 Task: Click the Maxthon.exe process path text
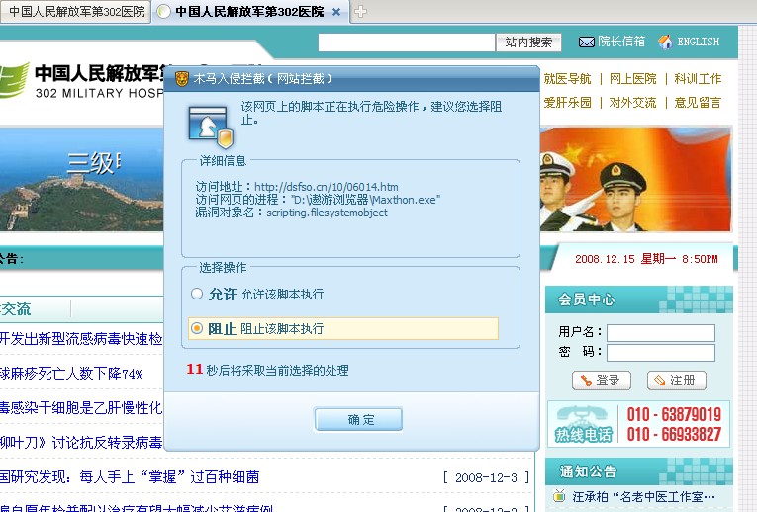point(365,200)
